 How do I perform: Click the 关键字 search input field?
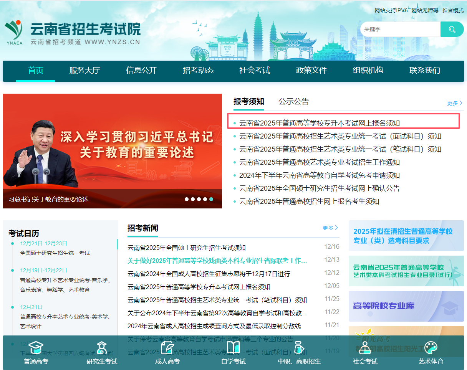click(400, 29)
